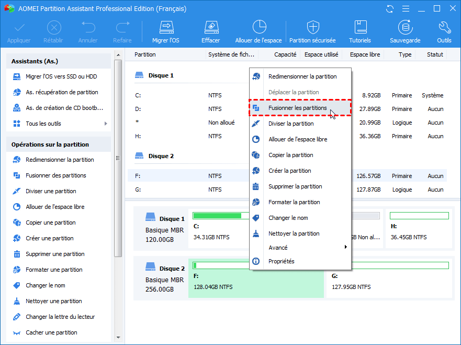
Task: Click the H: partition usage bar in Disque 1 map
Action: pyautogui.click(x=419, y=216)
